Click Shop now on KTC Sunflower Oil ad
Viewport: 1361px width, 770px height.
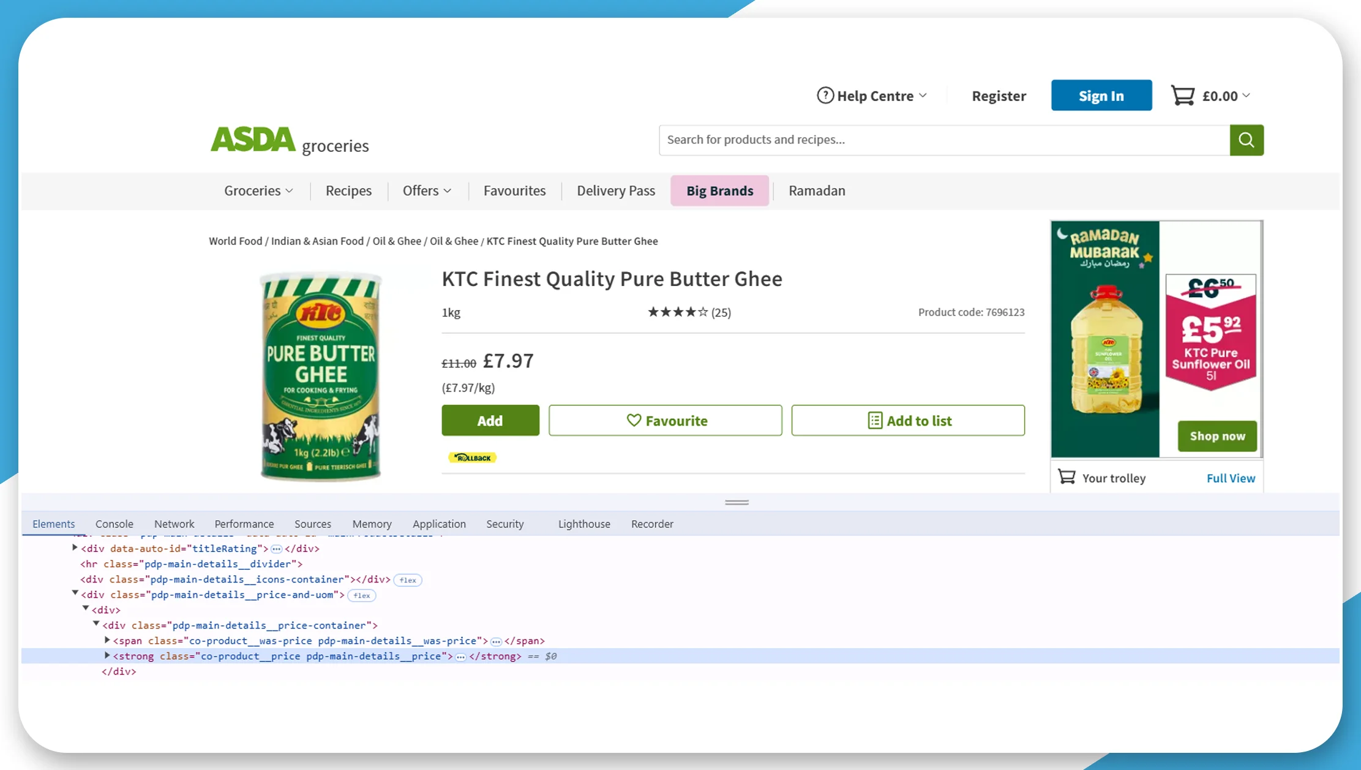click(1216, 436)
